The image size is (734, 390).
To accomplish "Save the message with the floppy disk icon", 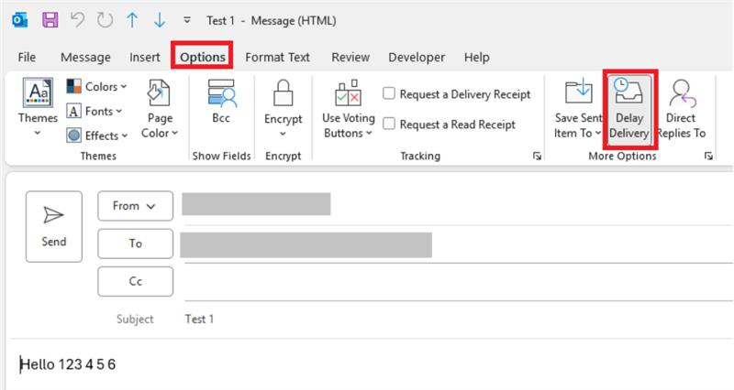I will click(50, 20).
